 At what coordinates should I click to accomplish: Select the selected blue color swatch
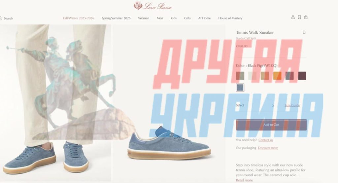tap(240, 88)
